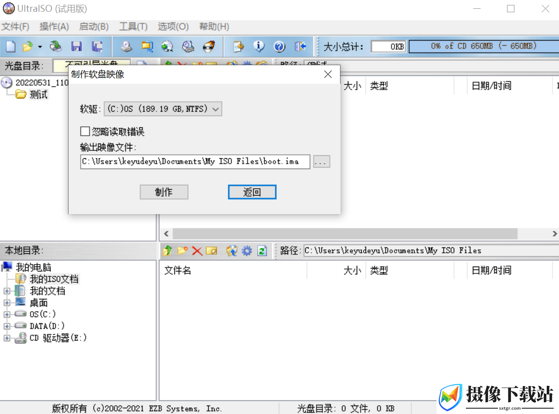Expand the 我的文档 tree node
This screenshot has height=414, width=559.
(x=7, y=291)
